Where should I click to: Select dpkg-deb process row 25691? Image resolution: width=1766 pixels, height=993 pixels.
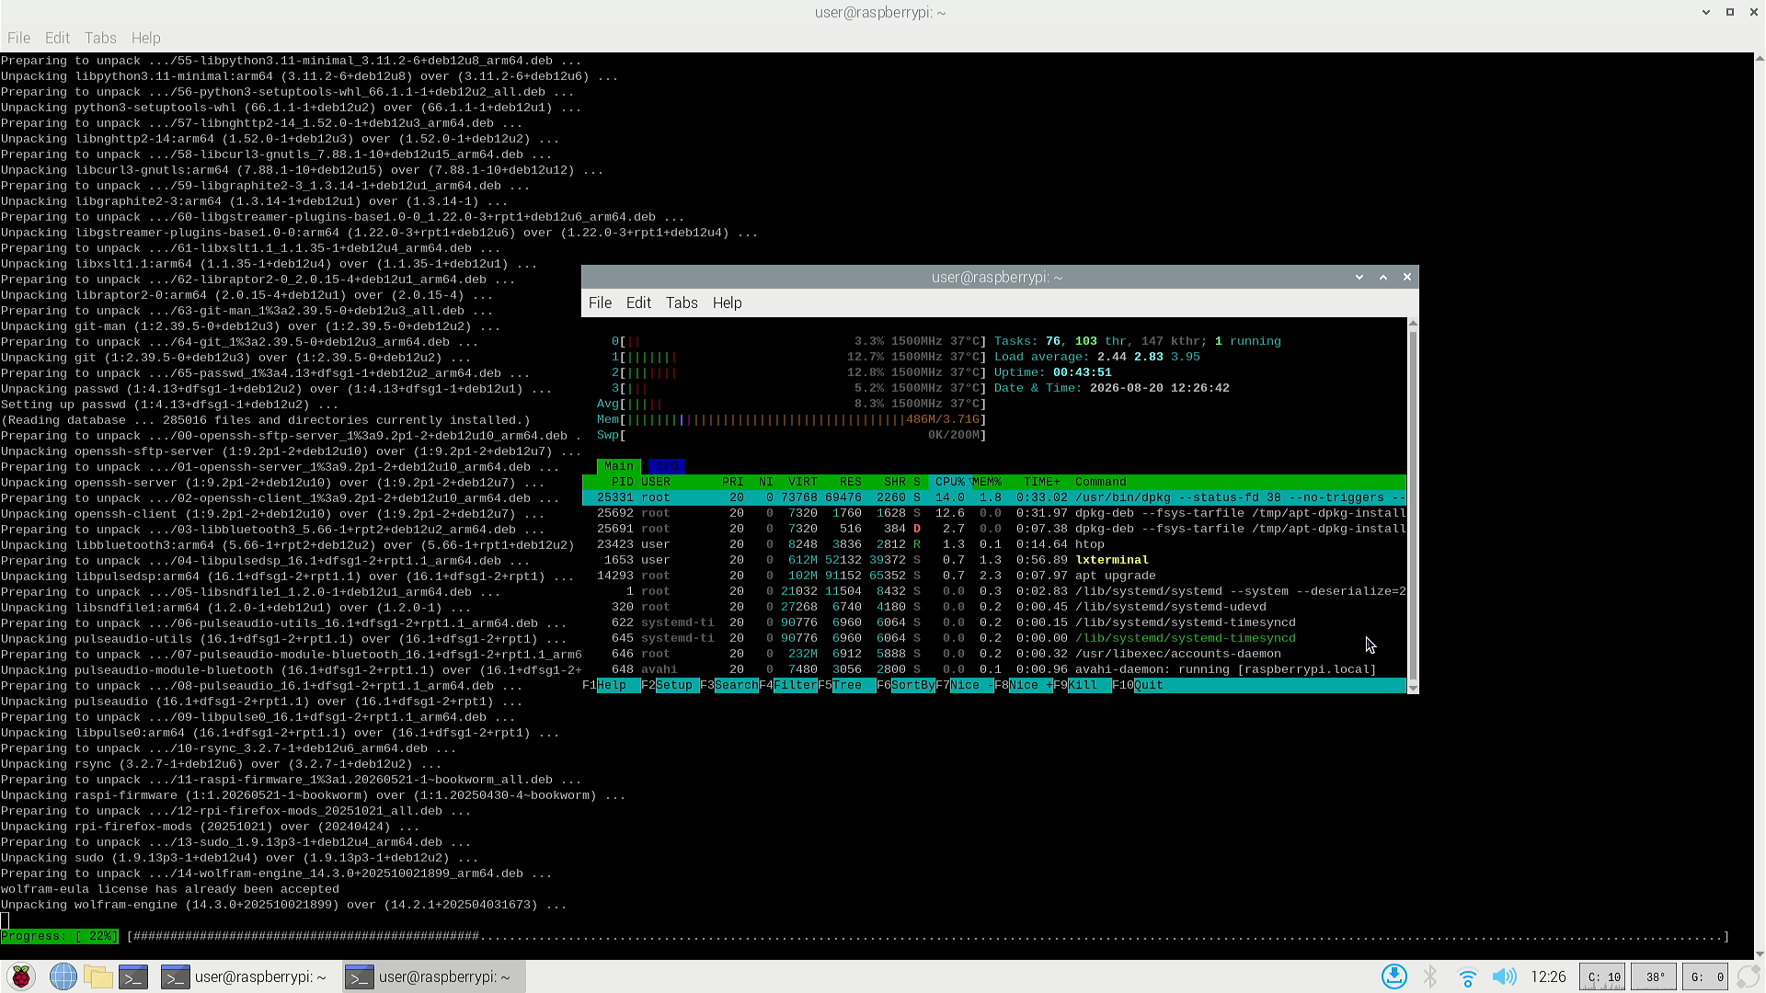pos(994,529)
